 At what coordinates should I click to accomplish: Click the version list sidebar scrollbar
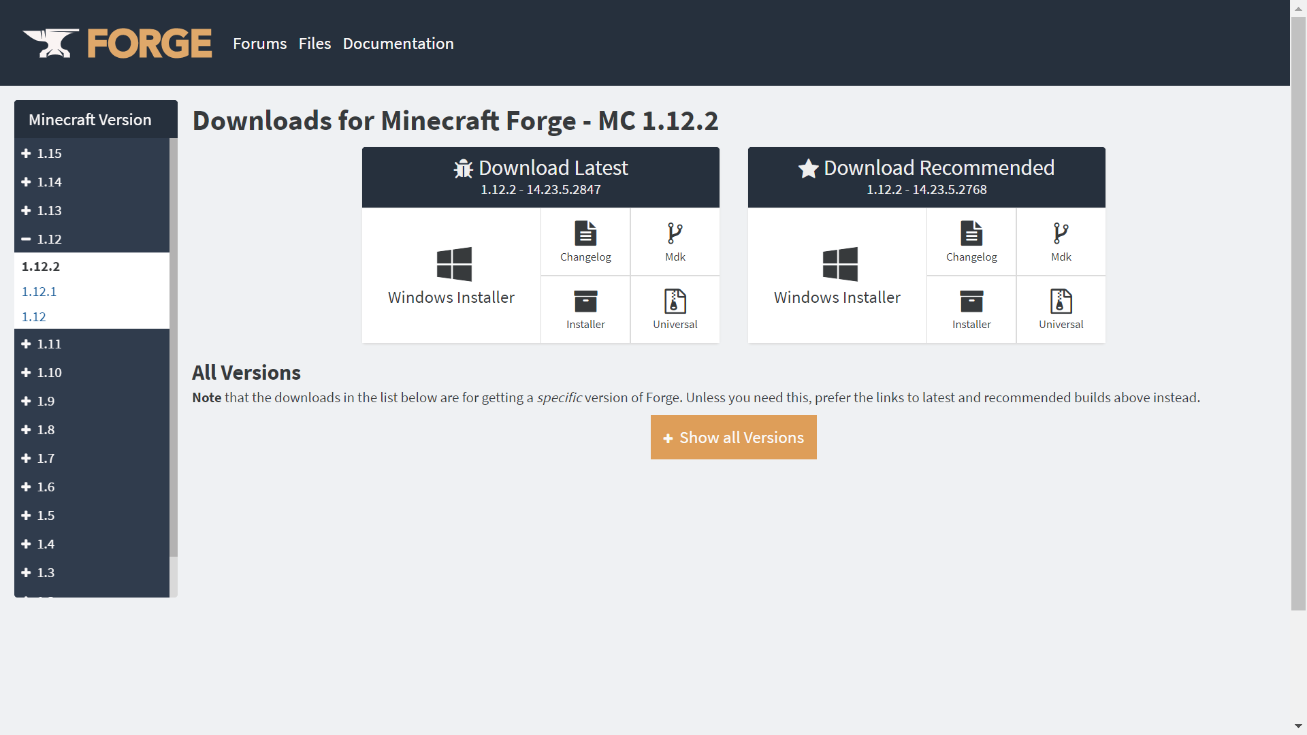coord(174,347)
